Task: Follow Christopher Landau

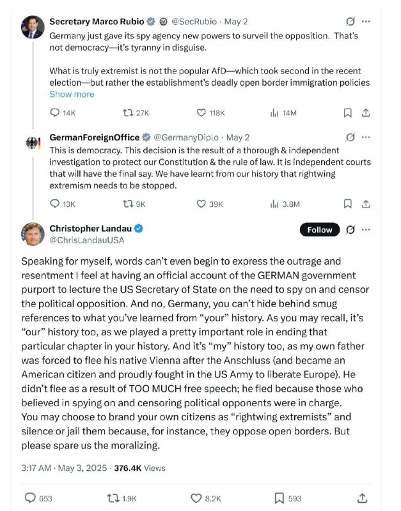Action: (318, 229)
